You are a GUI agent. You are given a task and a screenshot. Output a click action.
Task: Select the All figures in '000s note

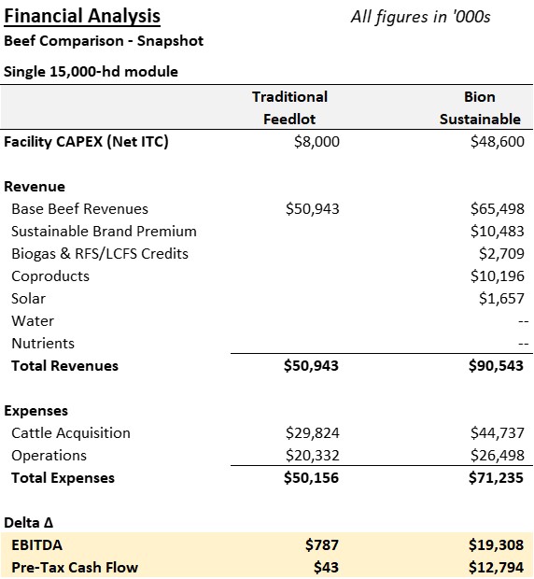420,17
